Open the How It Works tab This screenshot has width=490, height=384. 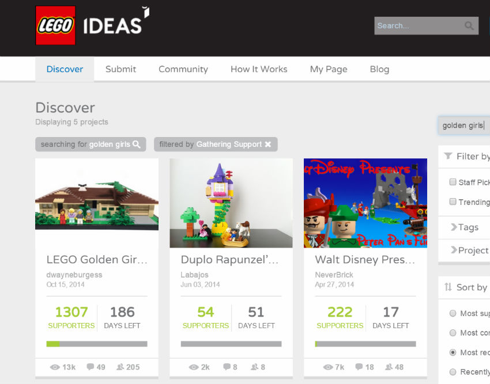pyautogui.click(x=259, y=69)
